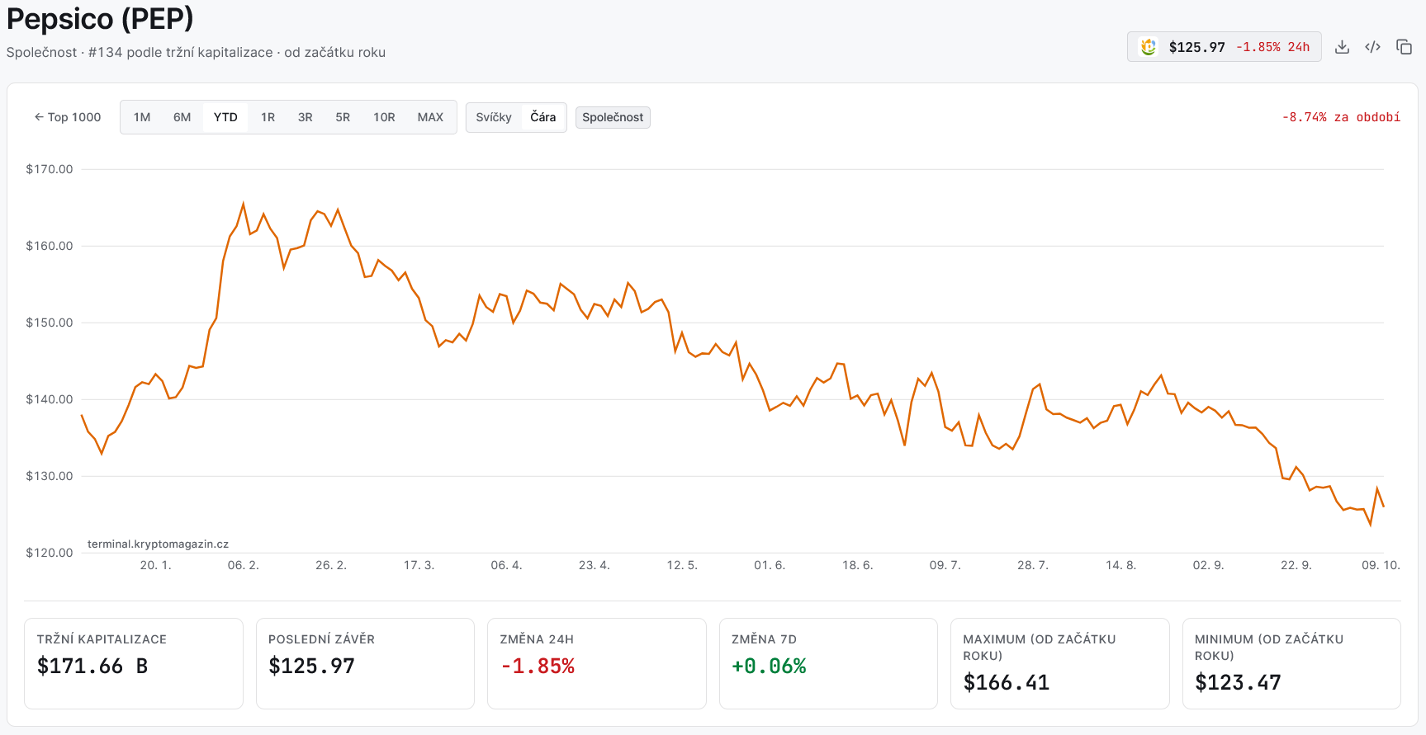Click the copy icon
This screenshot has width=1426, height=735.
[1404, 47]
